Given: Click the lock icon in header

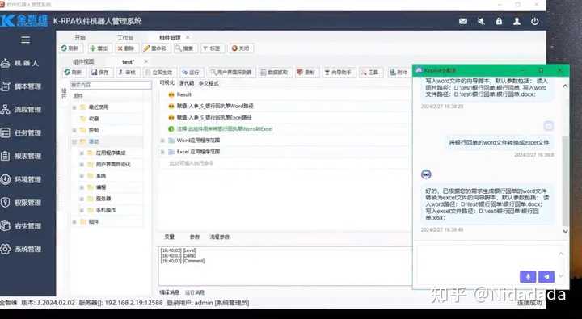Looking at the screenshot, I should click(x=499, y=21).
